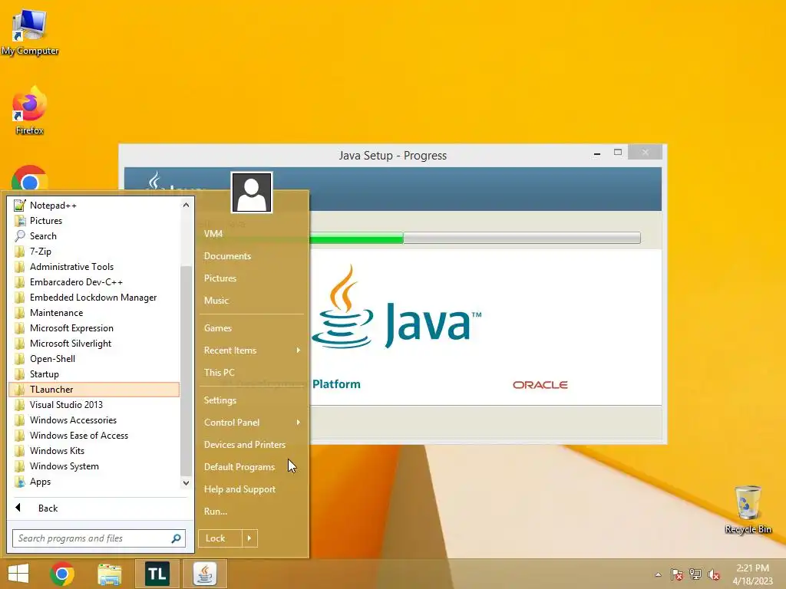Click the programs list scrollbar thumb
The image size is (786, 589).
click(186, 370)
